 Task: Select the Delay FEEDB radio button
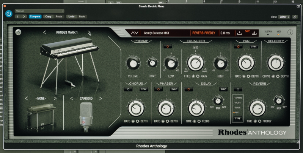tap(199, 121)
